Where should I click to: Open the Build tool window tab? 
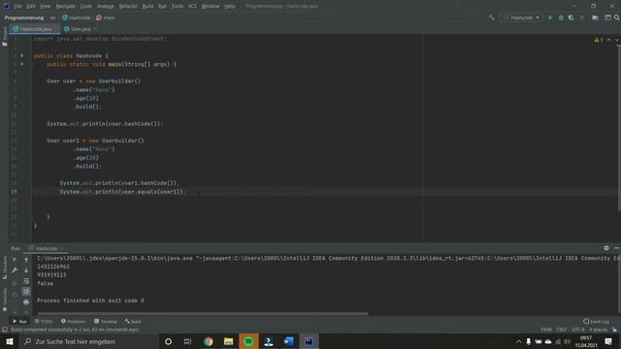coord(133,321)
